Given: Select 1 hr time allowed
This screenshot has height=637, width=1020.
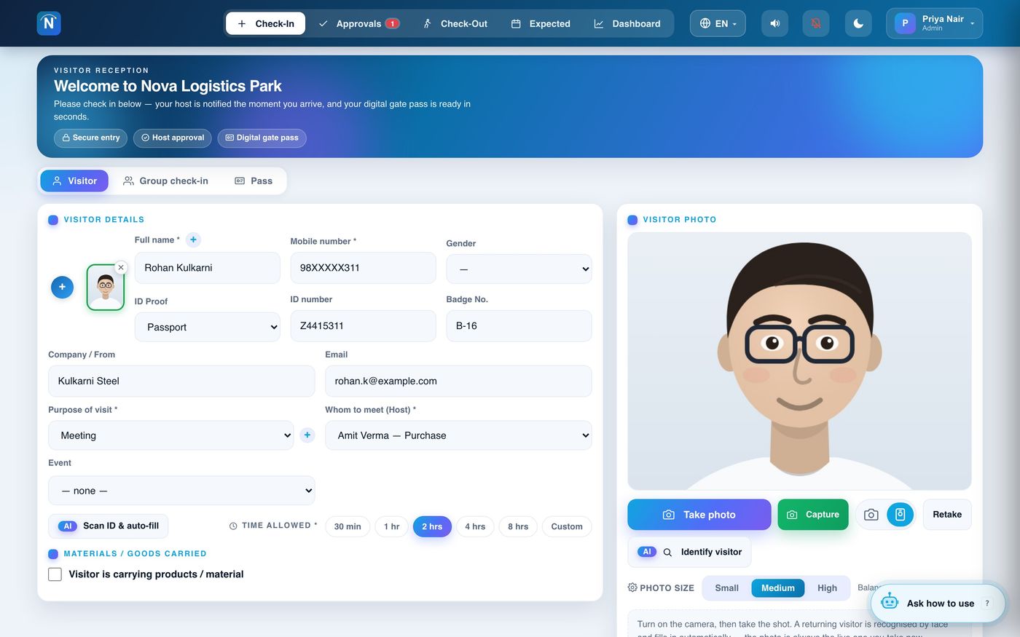Looking at the screenshot, I should pos(392,526).
